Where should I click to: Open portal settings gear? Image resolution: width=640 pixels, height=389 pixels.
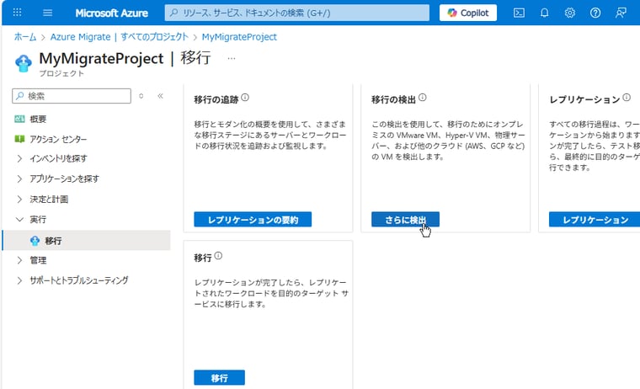tap(570, 13)
